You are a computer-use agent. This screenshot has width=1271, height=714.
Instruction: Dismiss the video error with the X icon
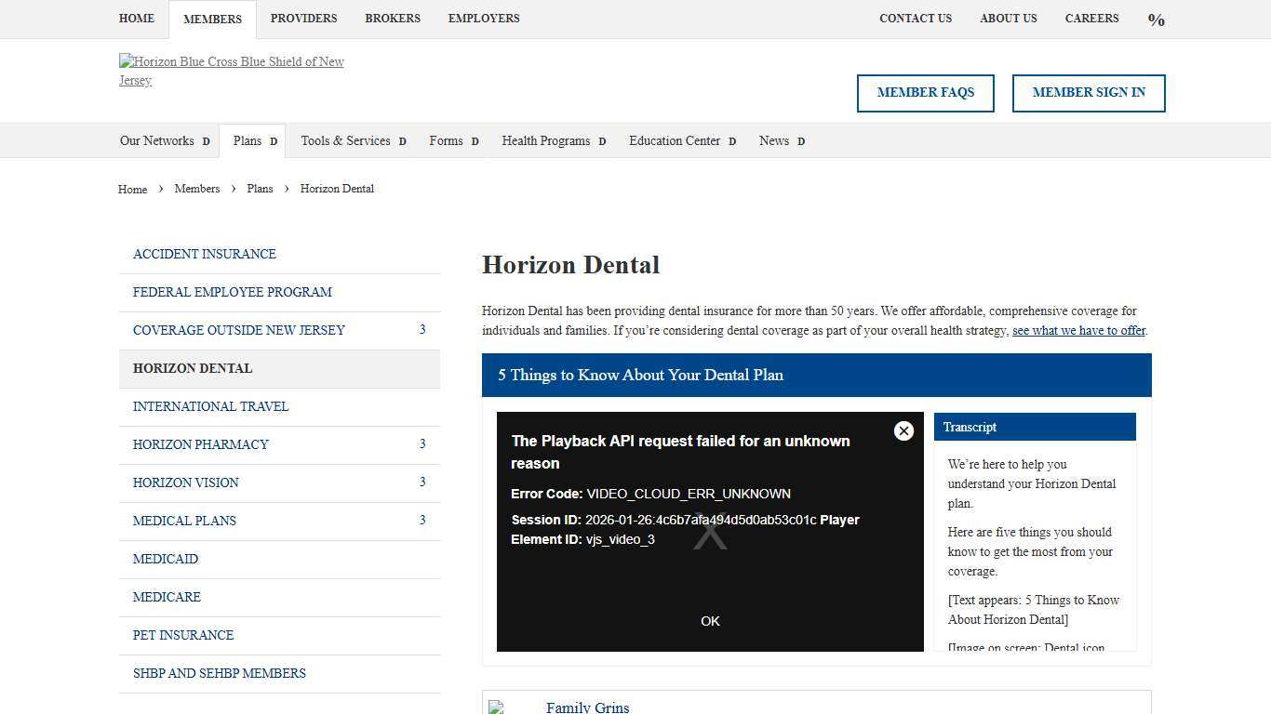coord(903,430)
